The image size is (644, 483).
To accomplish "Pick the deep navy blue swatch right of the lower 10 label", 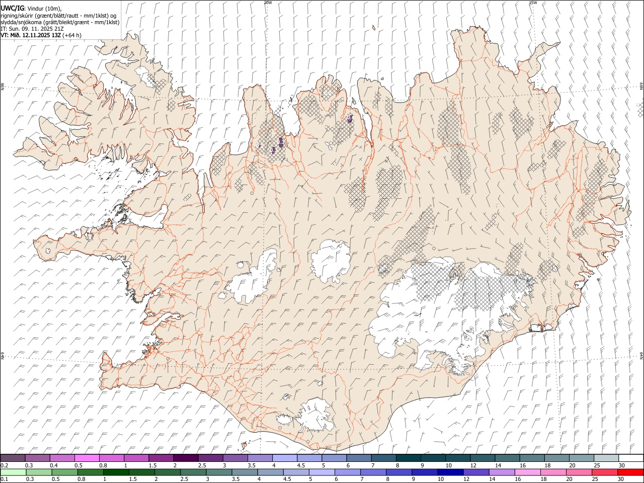I will (x=450, y=472).
